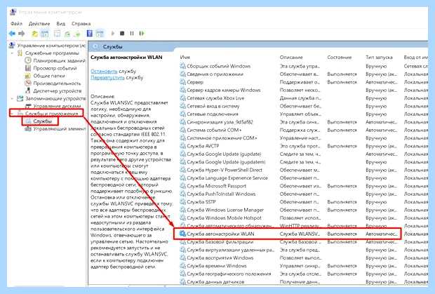Select the Служба базовой фильтрации row
The height and width of the screenshot is (294, 435).
(220, 242)
